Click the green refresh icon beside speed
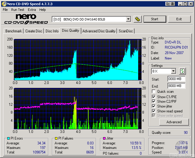Viewport: 195px width, 158px height. 182,71
